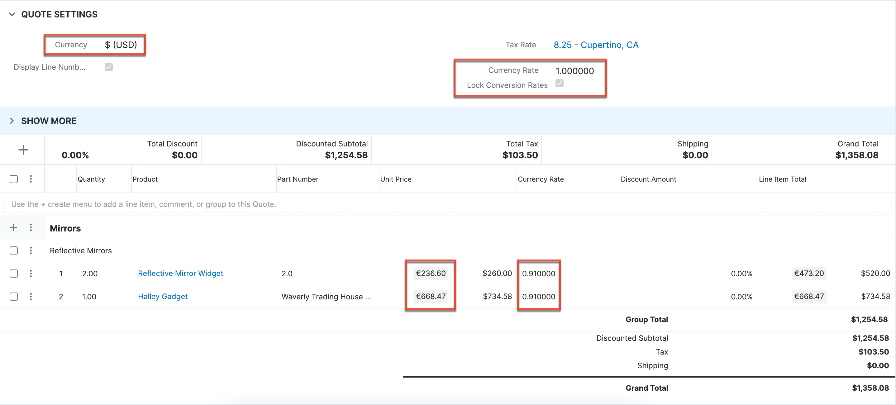Open the Reflective Mirror Widget row actions menu

pos(31,274)
